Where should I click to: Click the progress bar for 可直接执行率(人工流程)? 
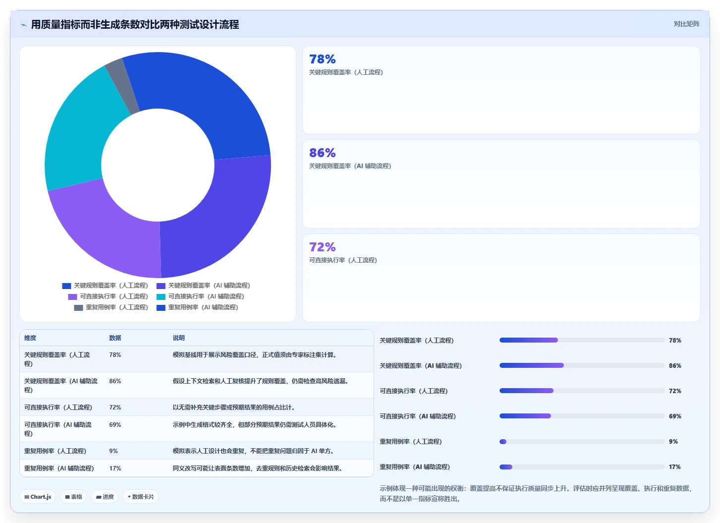tap(582, 391)
